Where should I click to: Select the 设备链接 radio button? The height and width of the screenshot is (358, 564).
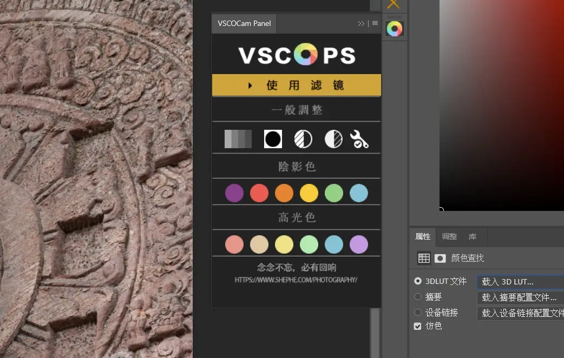(x=418, y=312)
